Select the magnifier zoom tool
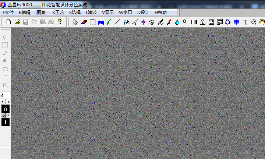 click(185, 22)
